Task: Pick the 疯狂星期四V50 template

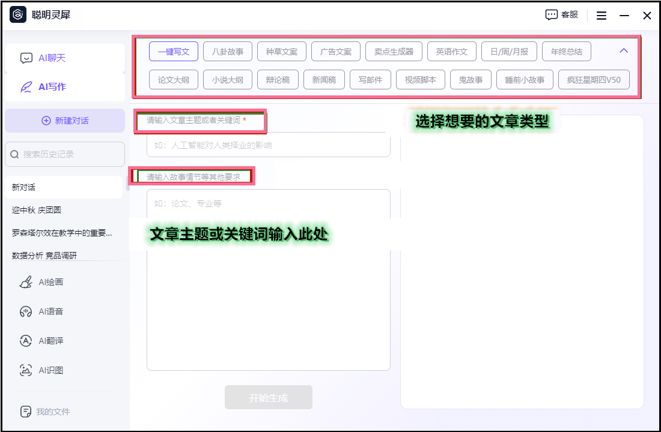Action: [x=594, y=80]
